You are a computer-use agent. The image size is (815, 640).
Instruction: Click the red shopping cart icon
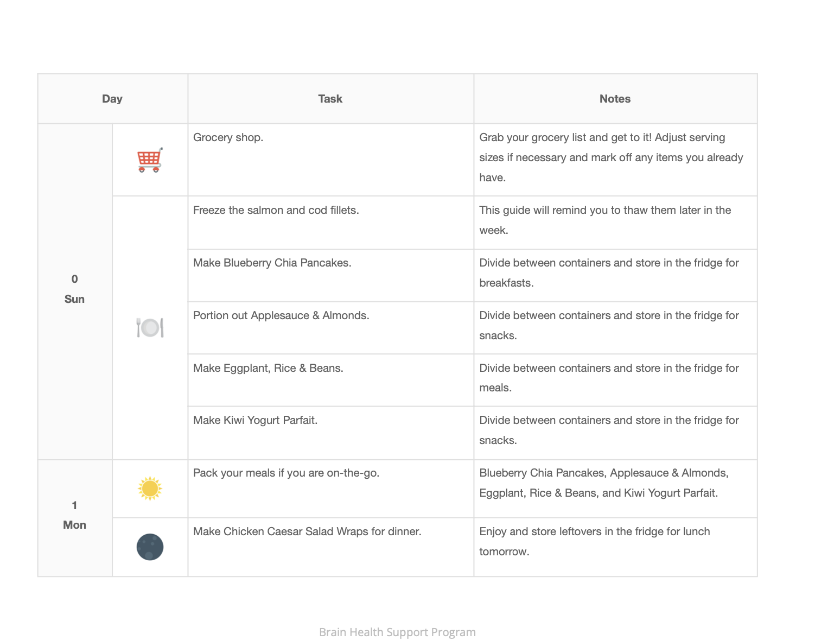150,160
